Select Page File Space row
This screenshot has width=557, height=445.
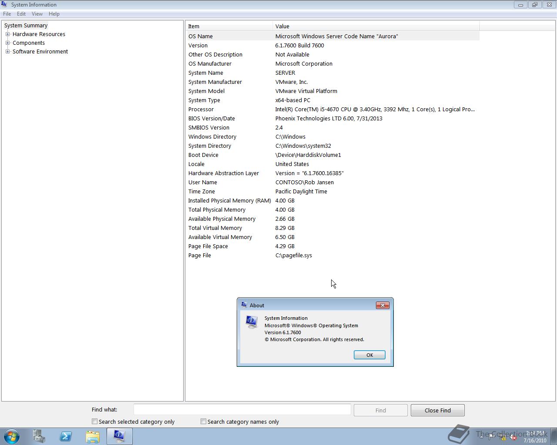tap(333, 246)
